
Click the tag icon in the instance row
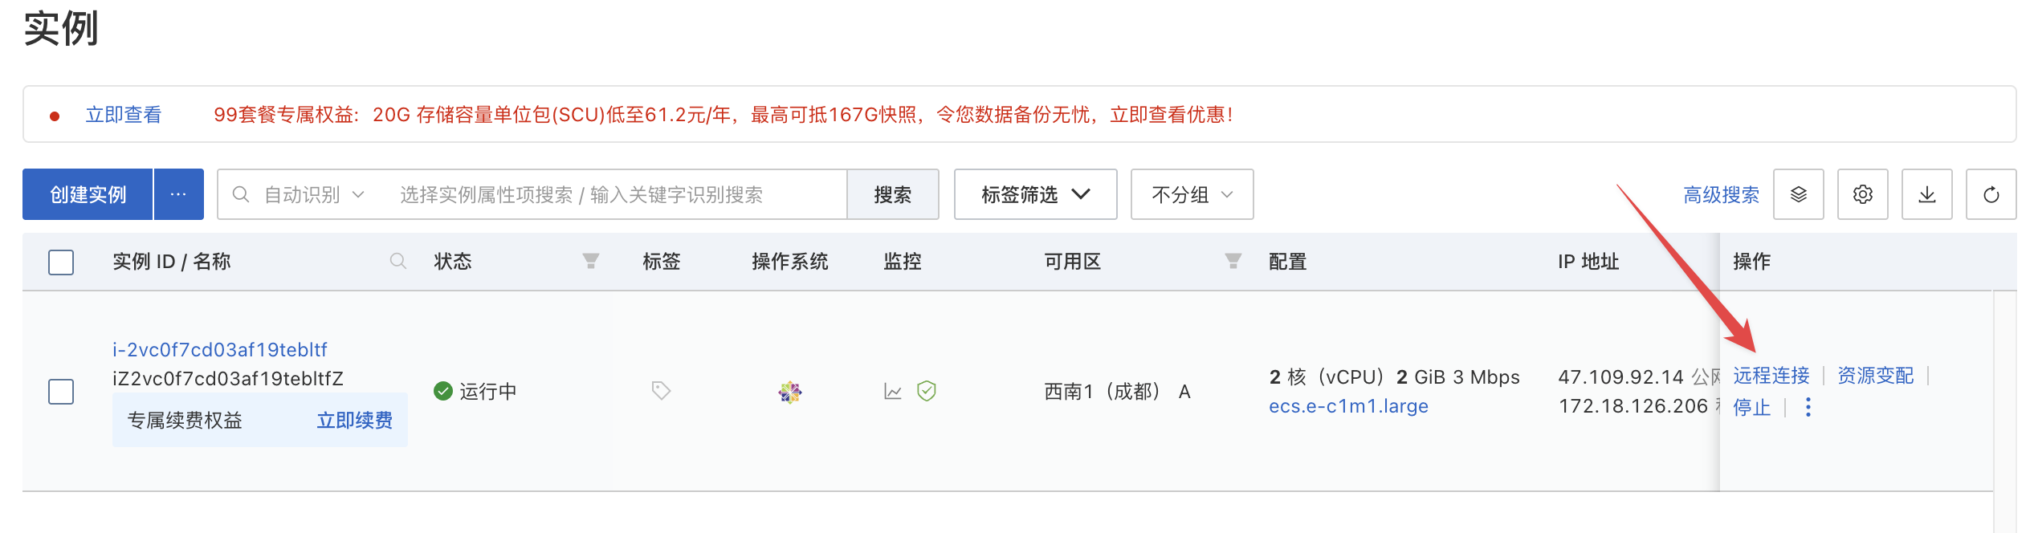(660, 391)
